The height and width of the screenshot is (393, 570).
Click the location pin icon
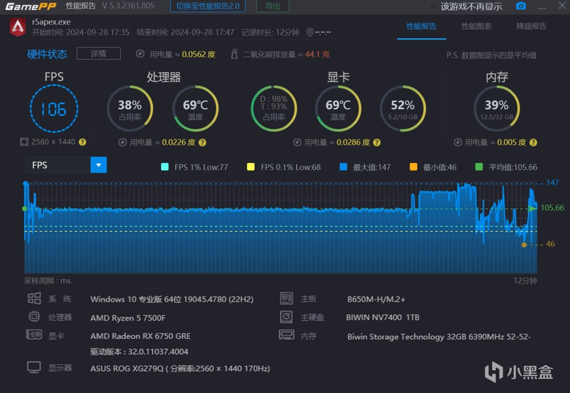[x=310, y=32]
